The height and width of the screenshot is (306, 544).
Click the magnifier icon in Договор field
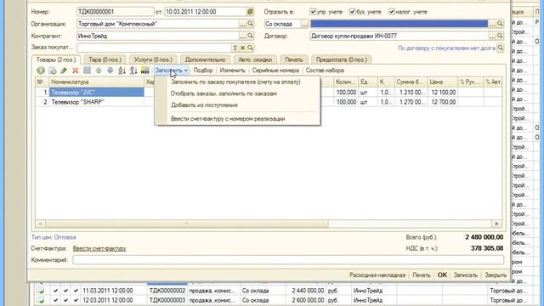500,36
